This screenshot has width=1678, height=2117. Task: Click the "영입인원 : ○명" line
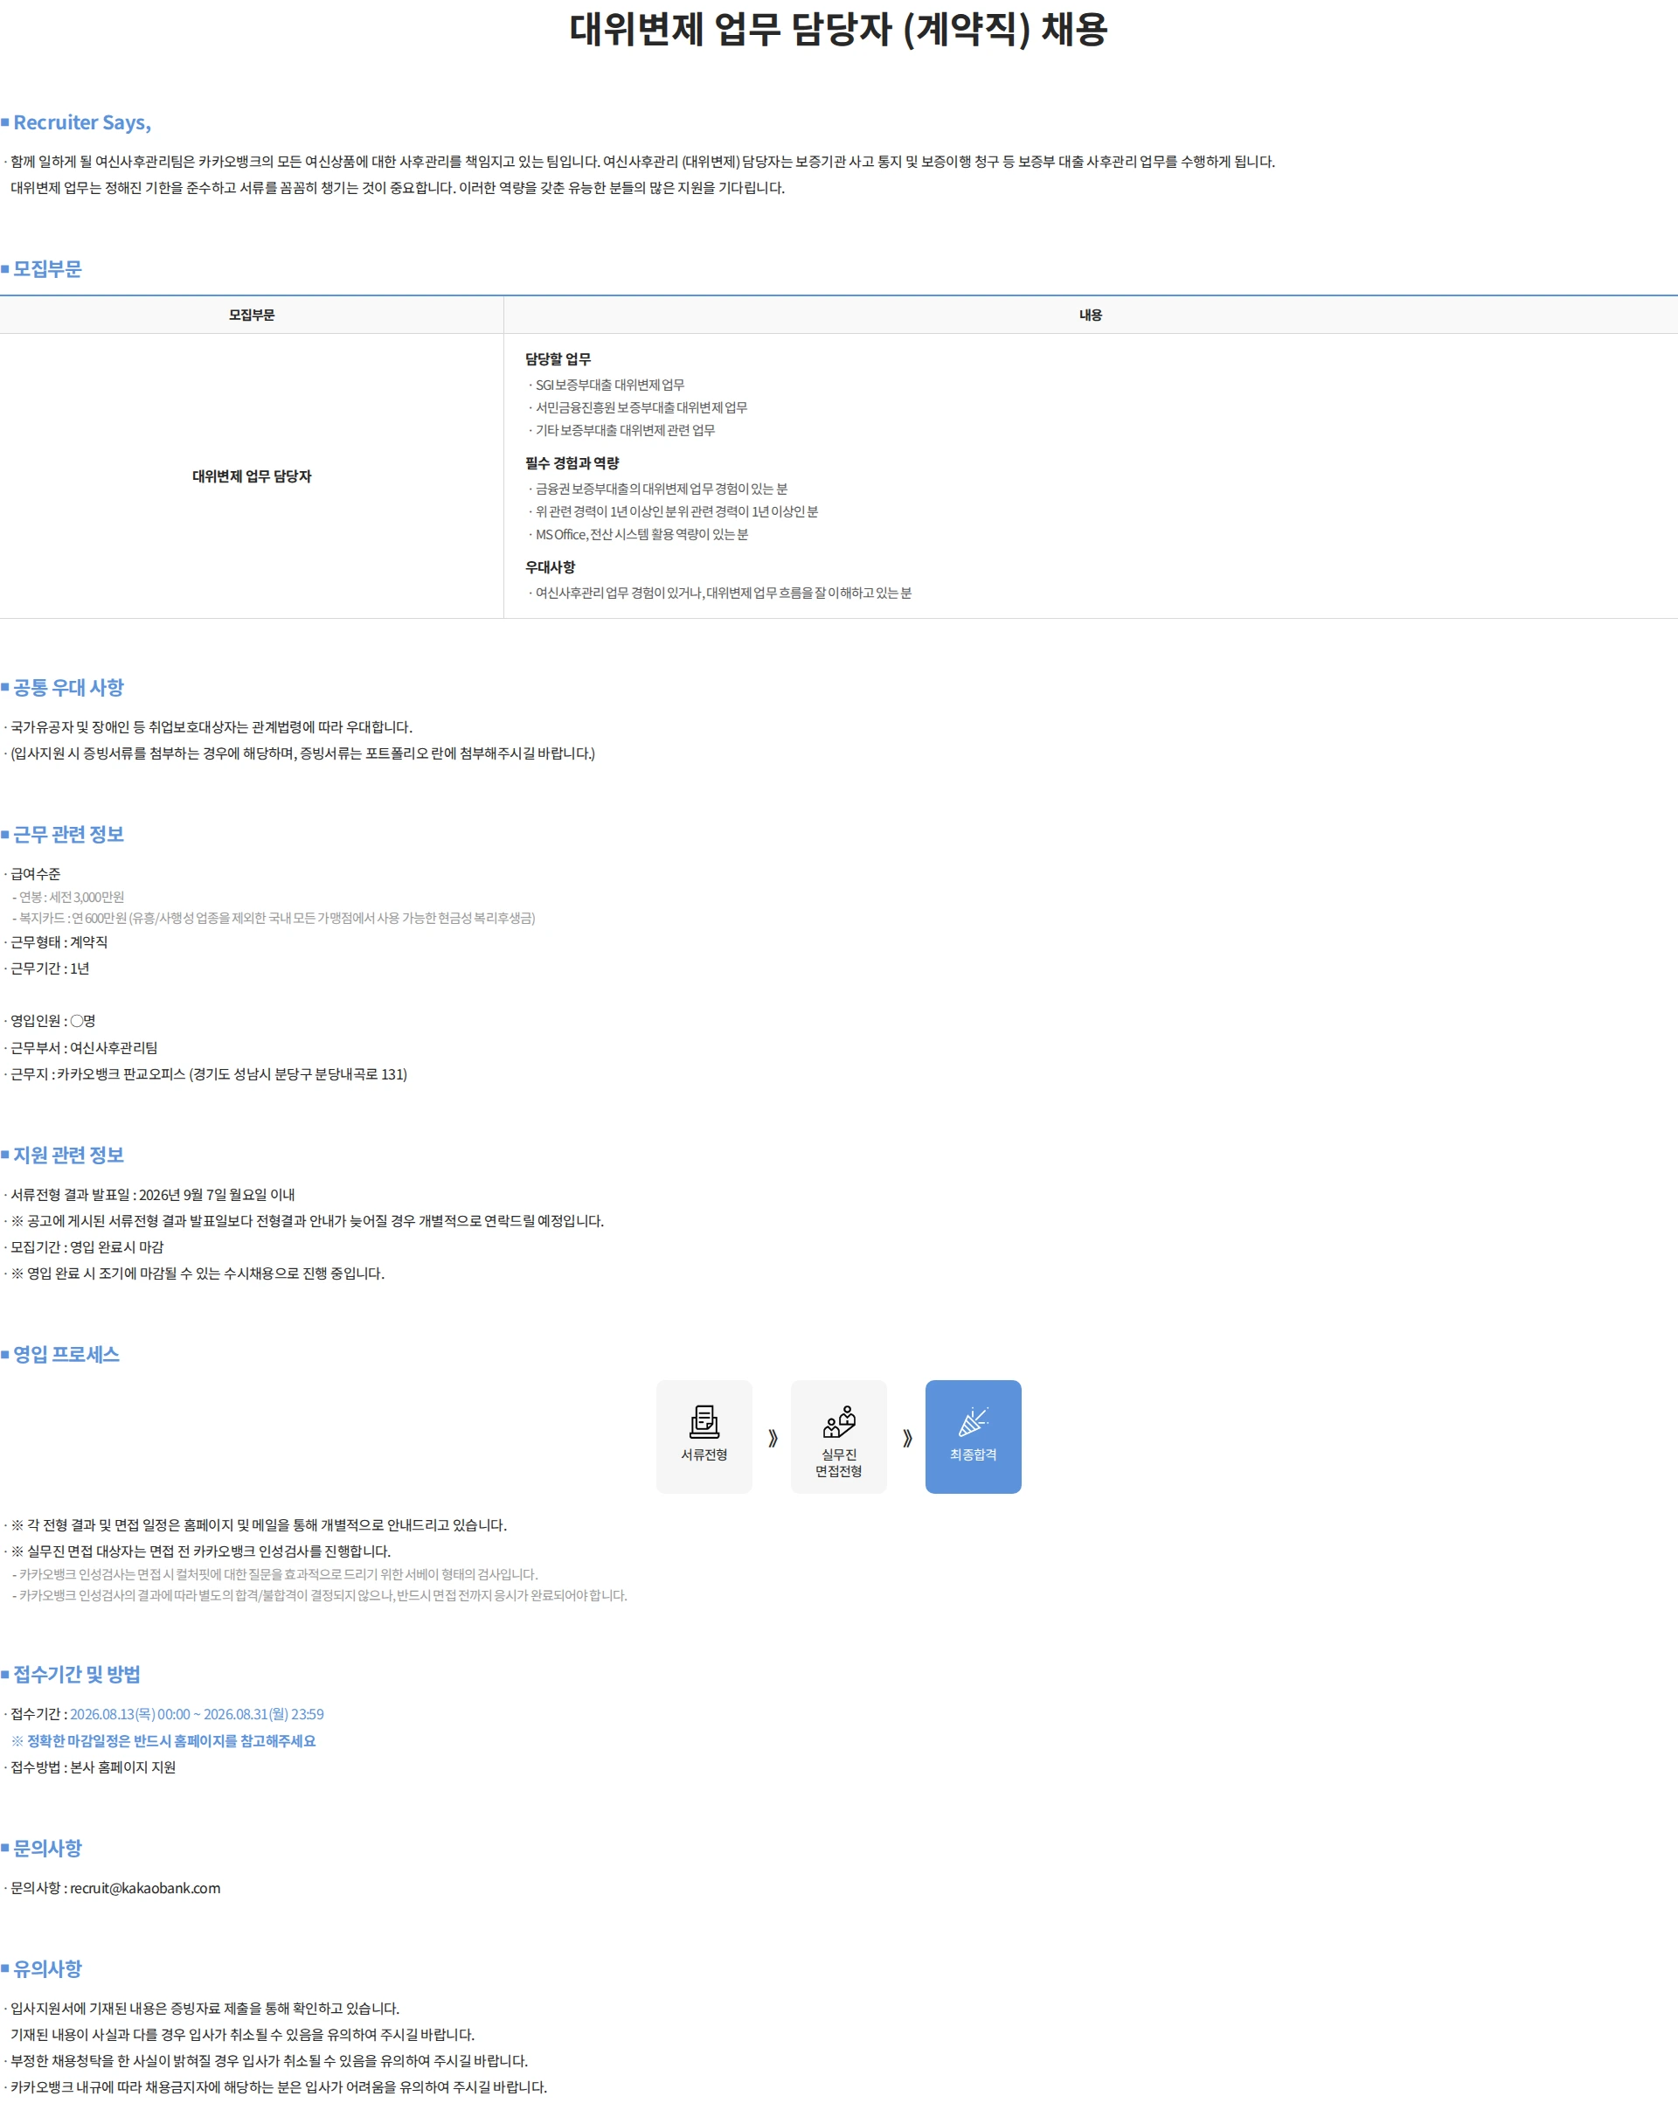(x=53, y=1021)
